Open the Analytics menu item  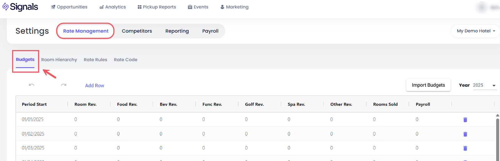112,7
